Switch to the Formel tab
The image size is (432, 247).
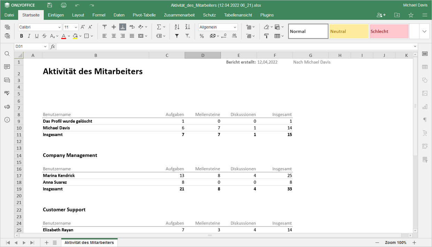[99, 15]
